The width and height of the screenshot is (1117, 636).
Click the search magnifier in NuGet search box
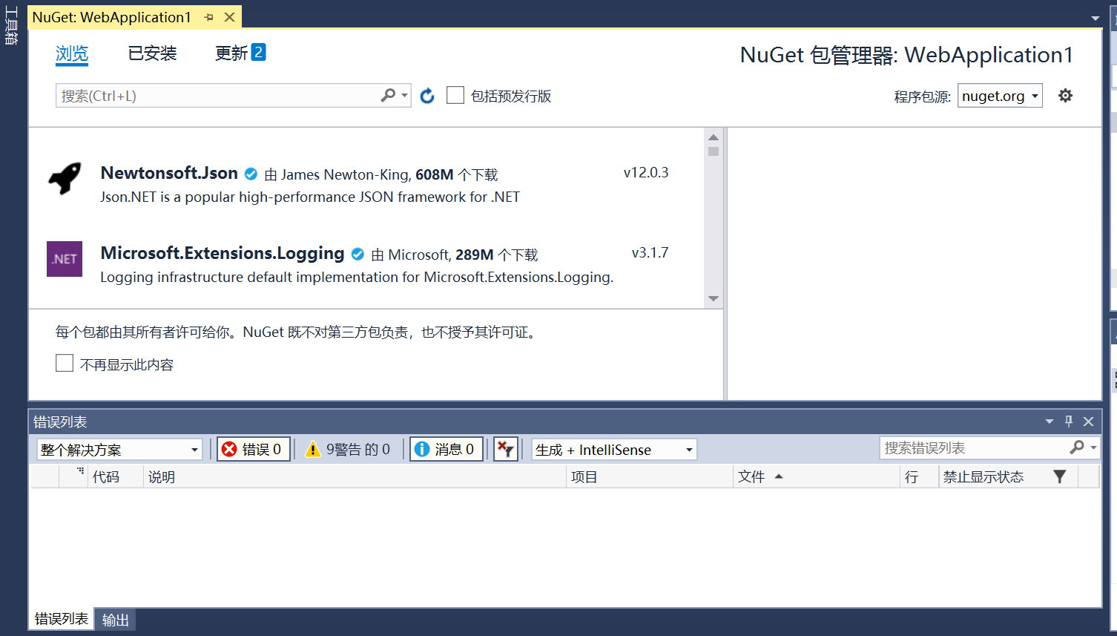coord(388,96)
